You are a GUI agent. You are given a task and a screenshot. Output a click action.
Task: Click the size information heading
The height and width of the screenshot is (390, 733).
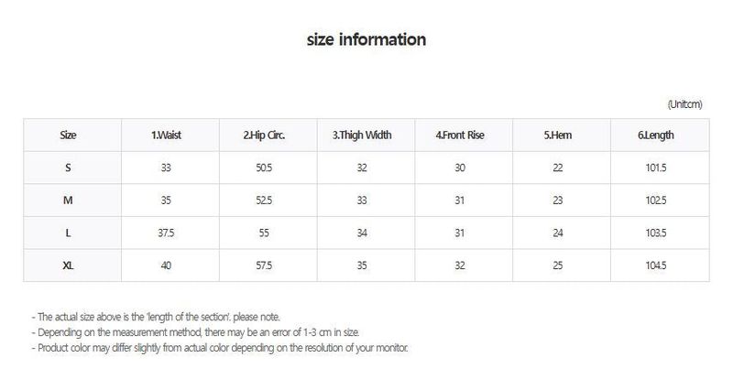click(x=366, y=39)
